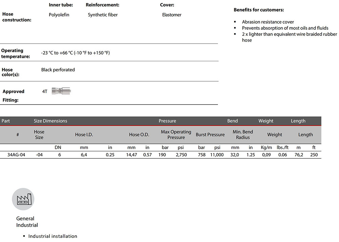Click the Part header in dark bar
The image size is (339, 242).
click(6, 121)
